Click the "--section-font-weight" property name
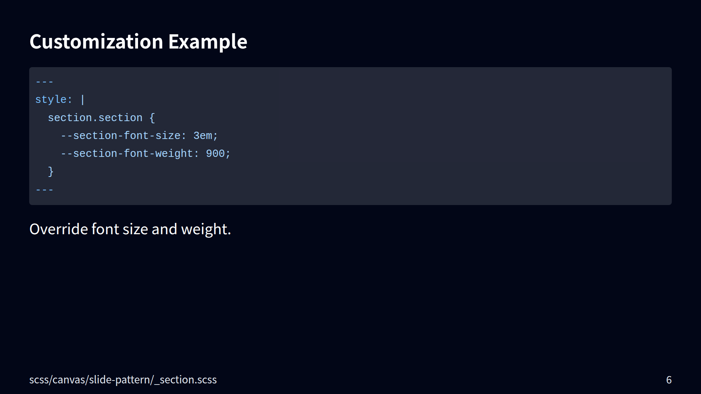 (x=127, y=154)
